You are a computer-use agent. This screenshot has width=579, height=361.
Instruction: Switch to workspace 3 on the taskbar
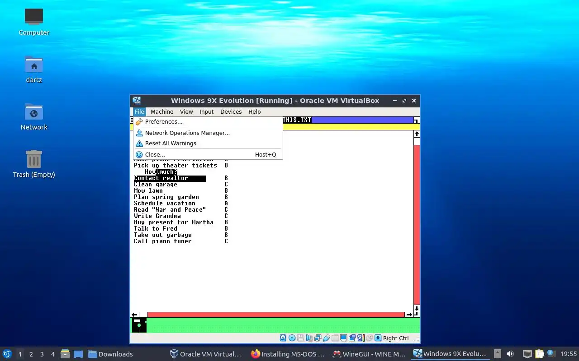click(x=42, y=354)
